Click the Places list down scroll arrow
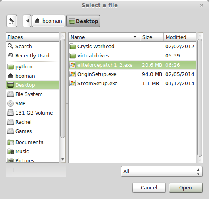Image resolution: width=209 pixels, height=199 pixels. [x=63, y=160]
